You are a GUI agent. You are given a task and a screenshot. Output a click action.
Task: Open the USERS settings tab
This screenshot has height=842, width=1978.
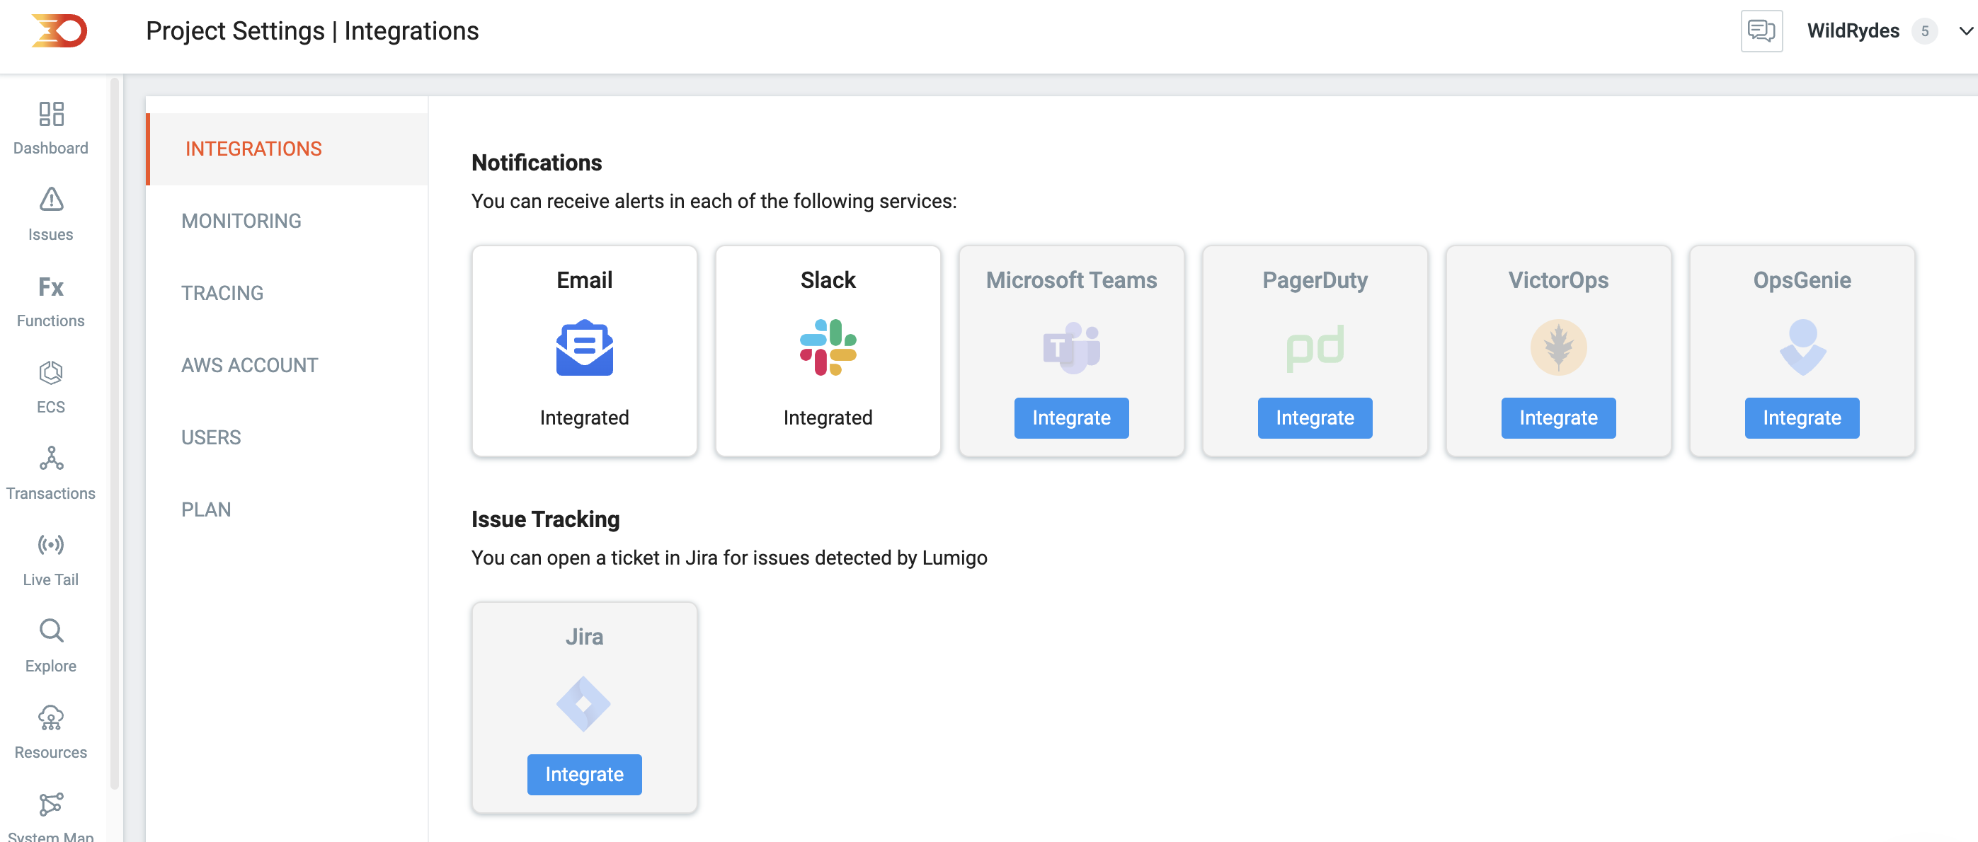click(x=211, y=437)
